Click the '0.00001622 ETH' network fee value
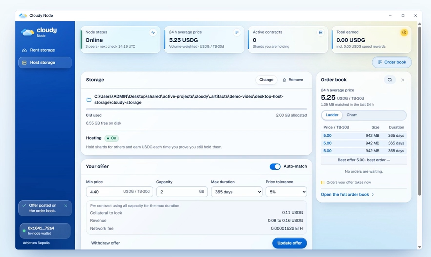Screen dimensions: 431x257 [287, 228]
